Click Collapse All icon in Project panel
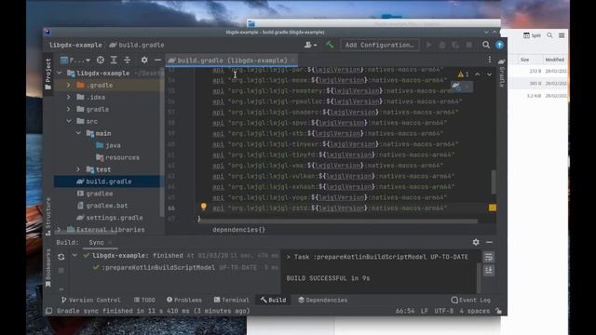This screenshot has height=335, width=596. (128, 60)
